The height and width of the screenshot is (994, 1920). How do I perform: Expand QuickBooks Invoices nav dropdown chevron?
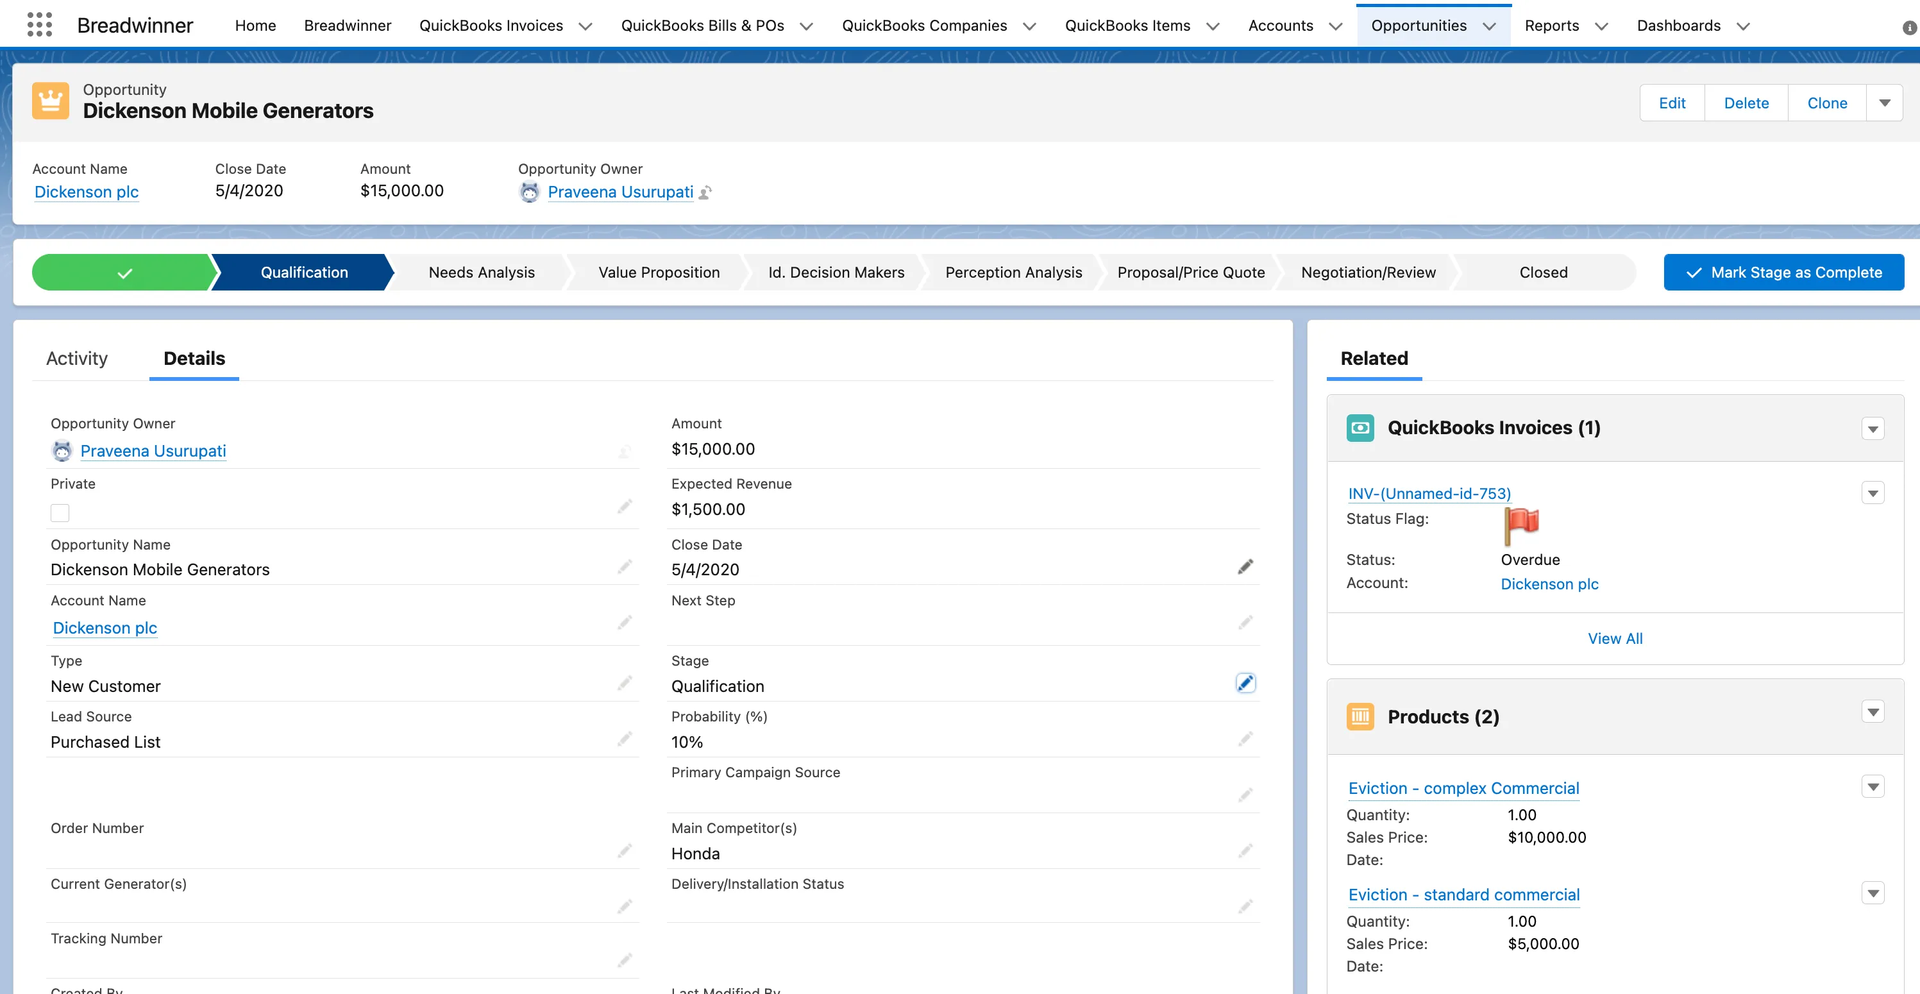click(x=586, y=26)
